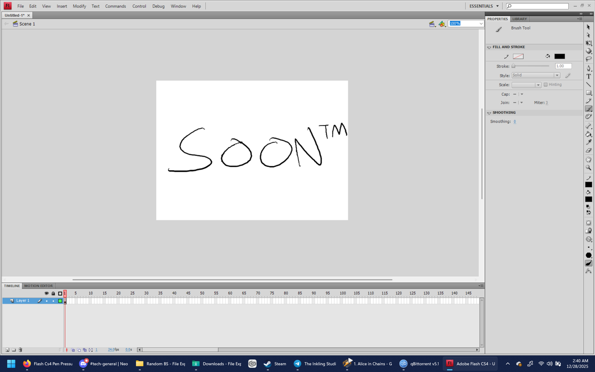Image resolution: width=595 pixels, height=372 pixels.
Task: Switch to the Library panel tab
Action: [x=520, y=19]
